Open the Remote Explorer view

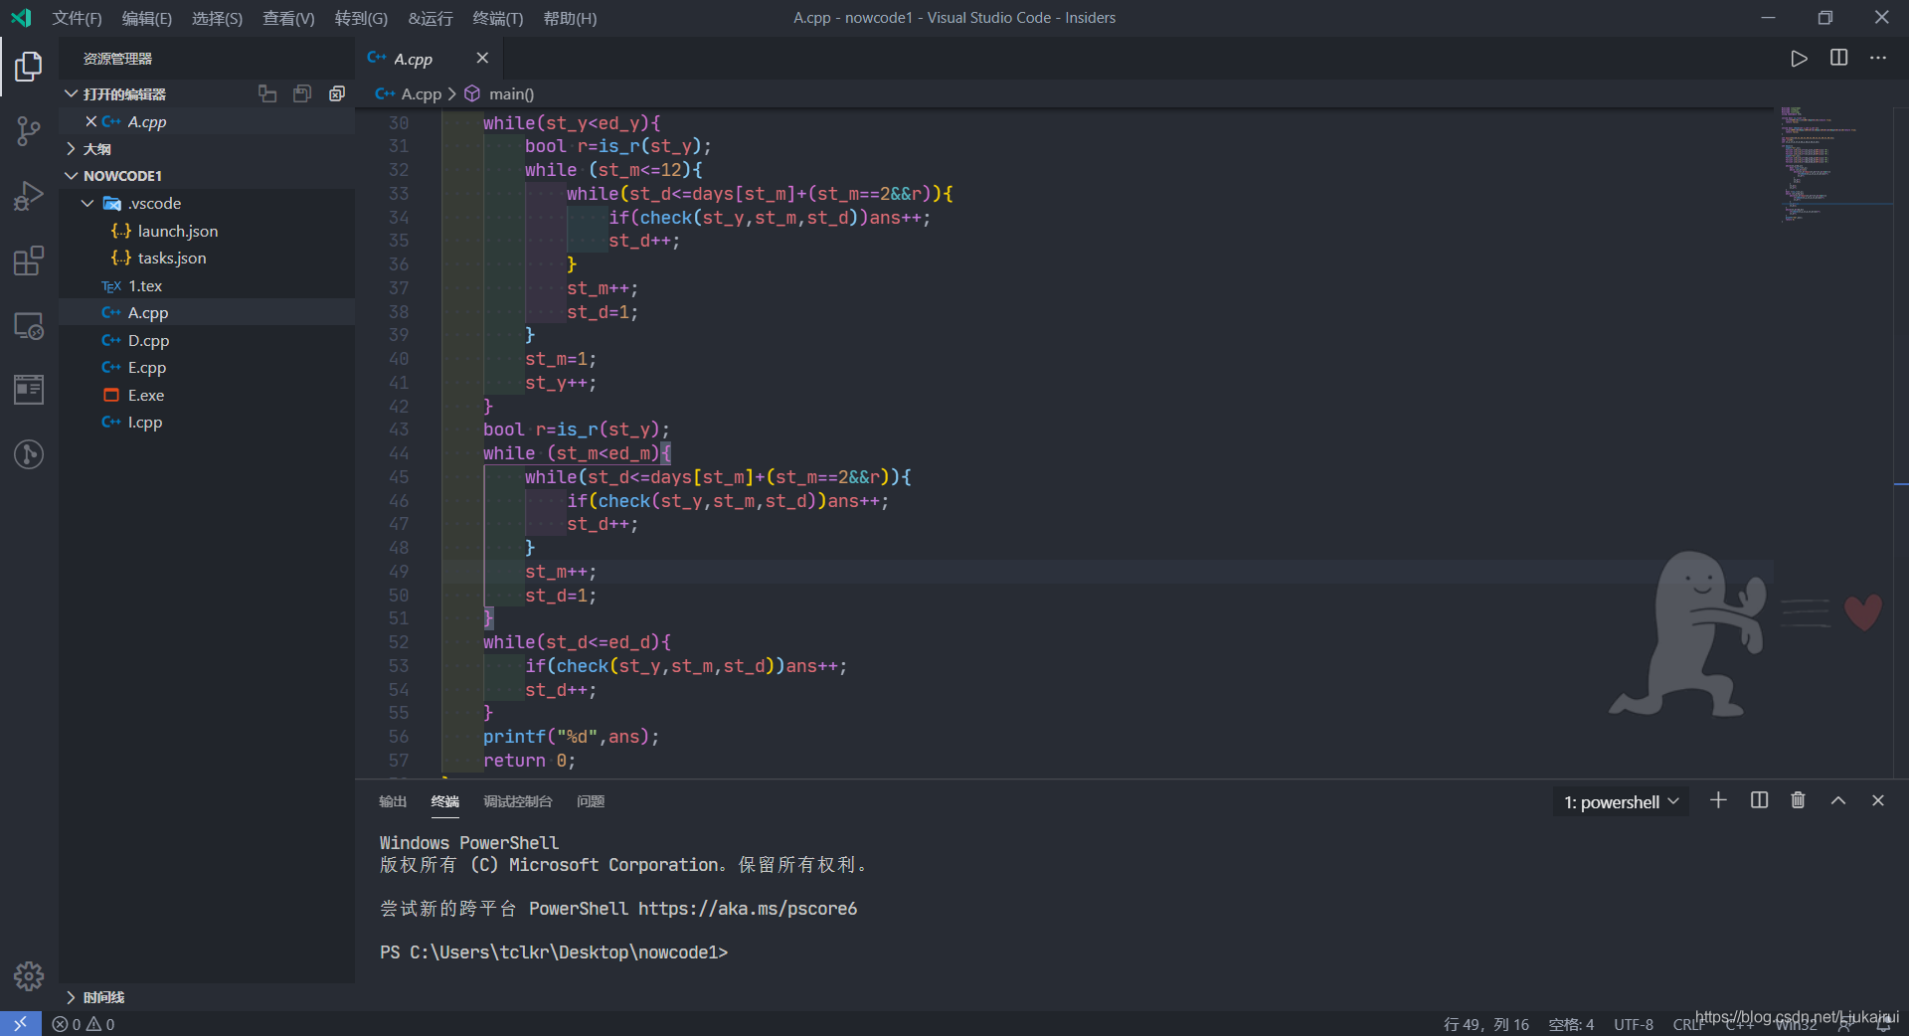point(29,325)
